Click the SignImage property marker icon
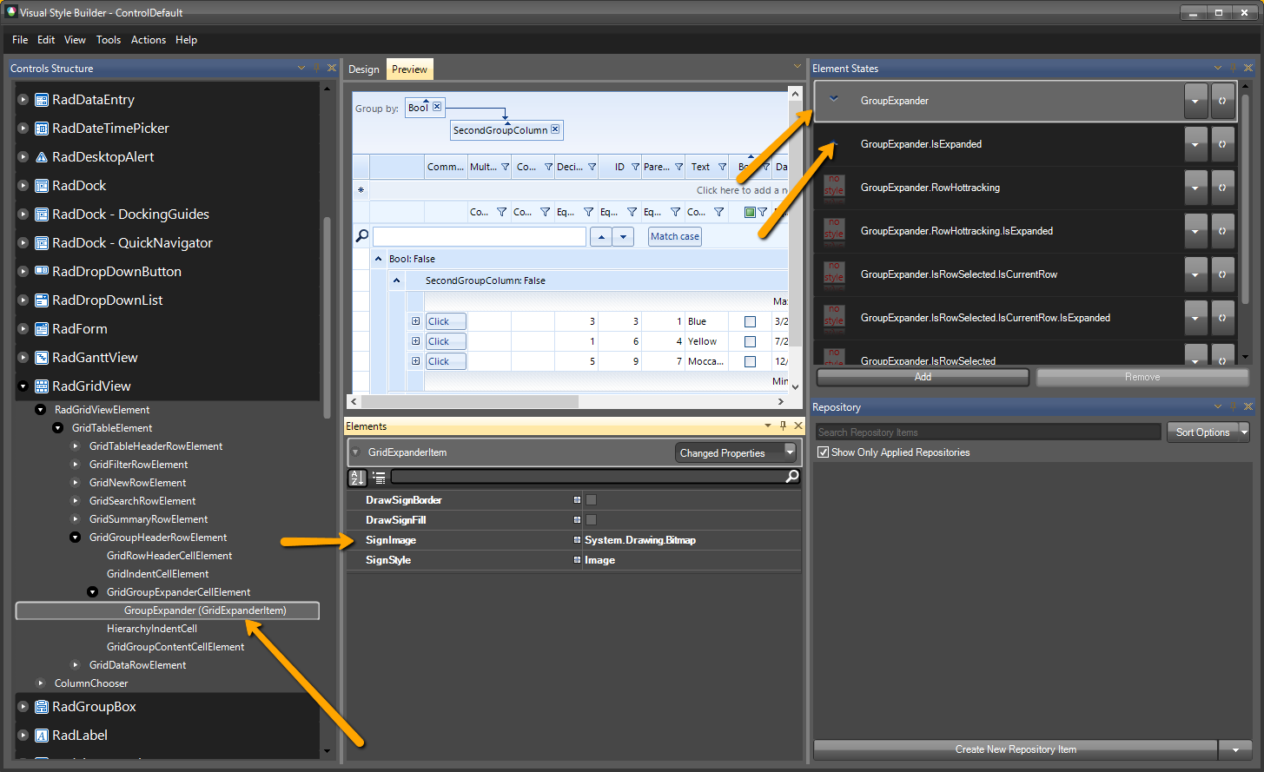The width and height of the screenshot is (1264, 772). (x=577, y=540)
